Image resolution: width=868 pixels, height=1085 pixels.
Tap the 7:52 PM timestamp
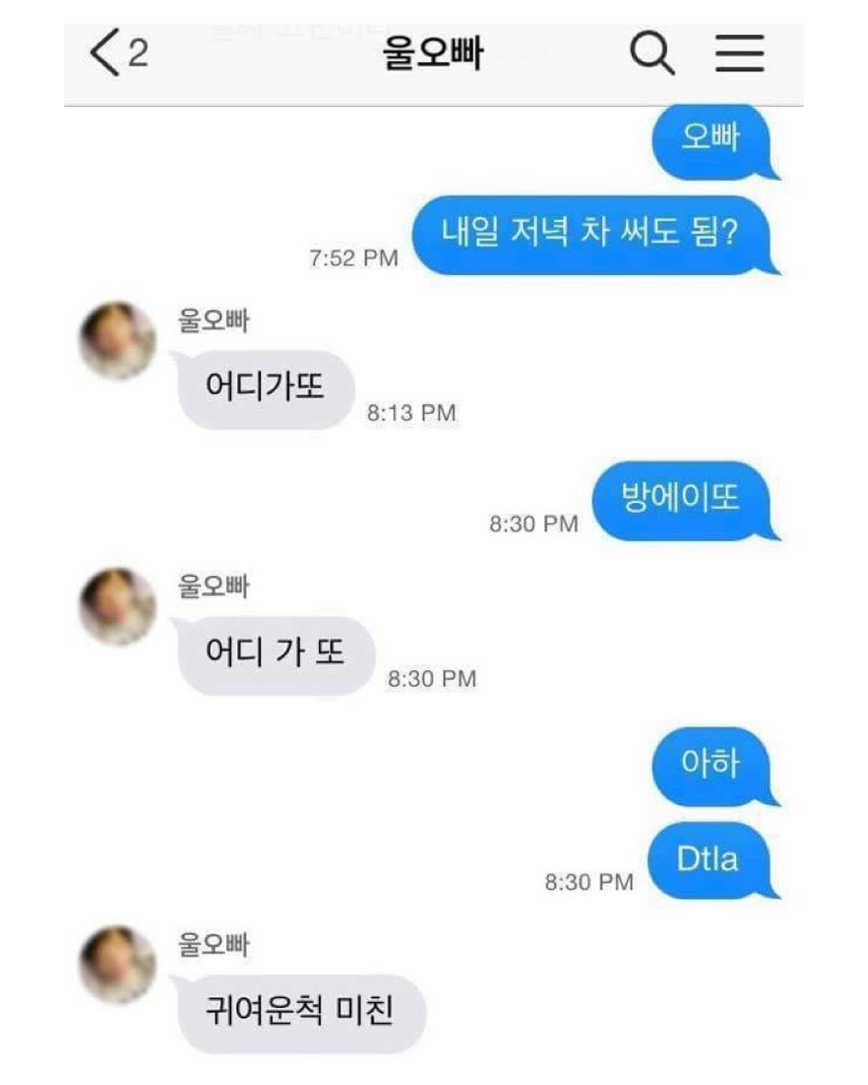354,258
